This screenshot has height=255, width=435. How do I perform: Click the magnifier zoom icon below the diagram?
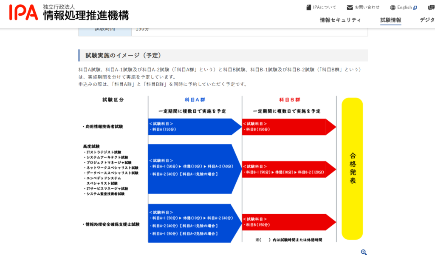pyautogui.click(x=364, y=252)
